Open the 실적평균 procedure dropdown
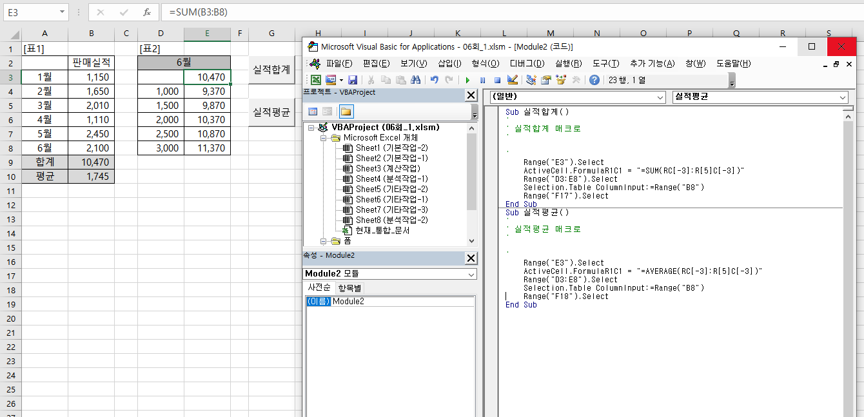The image size is (864, 417). [x=843, y=97]
